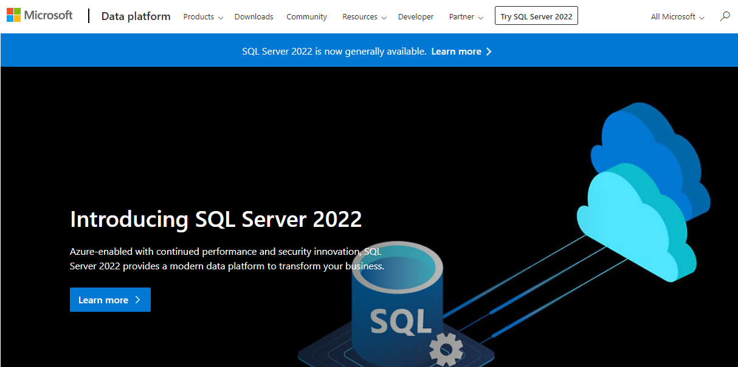
Task: Expand the Products dropdown menu
Action: coord(203,17)
